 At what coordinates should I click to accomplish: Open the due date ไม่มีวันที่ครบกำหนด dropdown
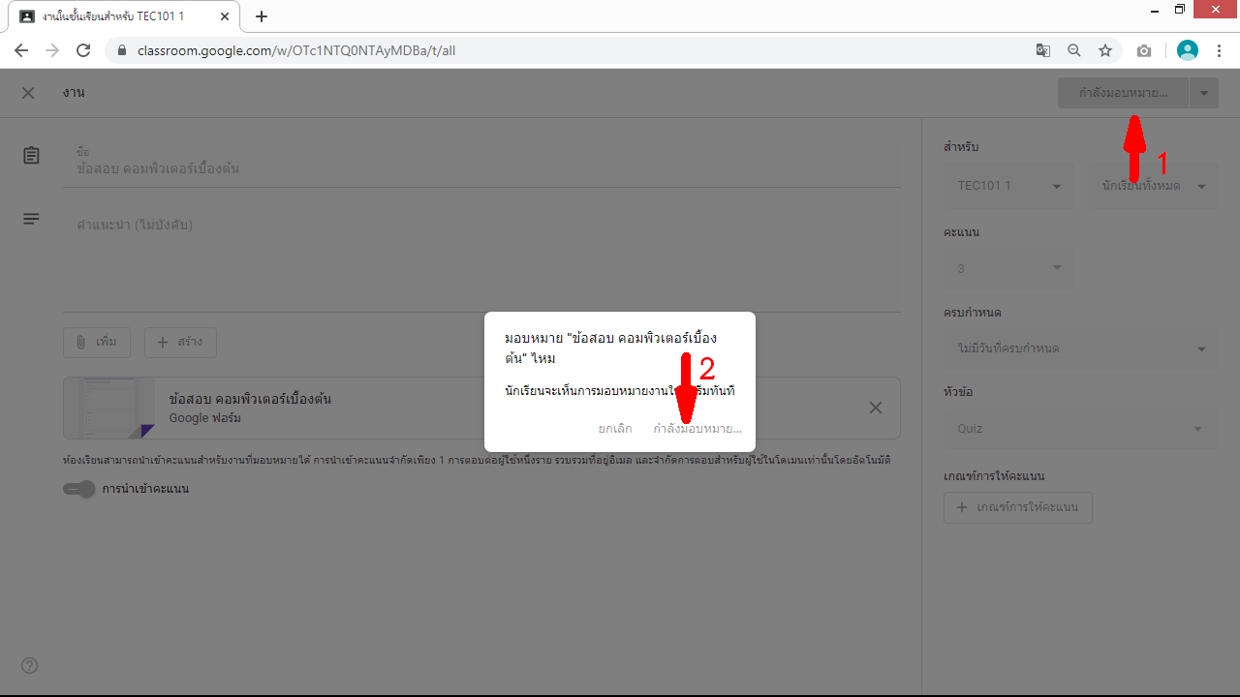tap(1080, 348)
